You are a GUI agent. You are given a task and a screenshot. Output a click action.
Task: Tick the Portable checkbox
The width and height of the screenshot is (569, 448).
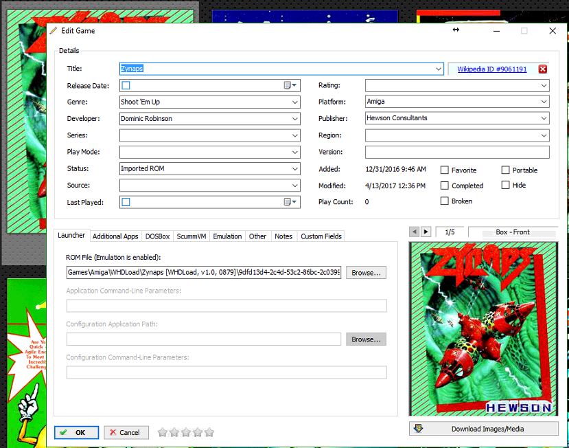point(505,170)
